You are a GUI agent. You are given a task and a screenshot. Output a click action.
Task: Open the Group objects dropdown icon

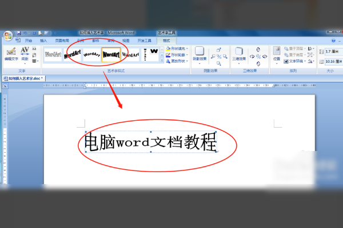click(311, 55)
